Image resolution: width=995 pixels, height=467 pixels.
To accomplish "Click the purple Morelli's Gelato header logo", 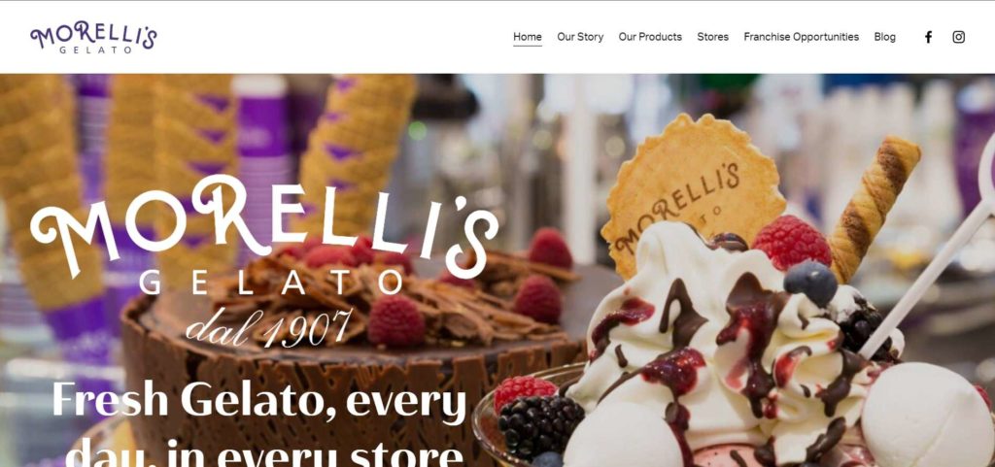I will click(93, 37).
